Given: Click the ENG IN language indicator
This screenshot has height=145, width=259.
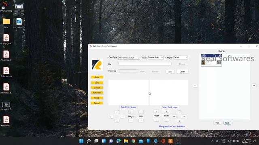Looking at the screenshot, I should (x=223, y=141).
